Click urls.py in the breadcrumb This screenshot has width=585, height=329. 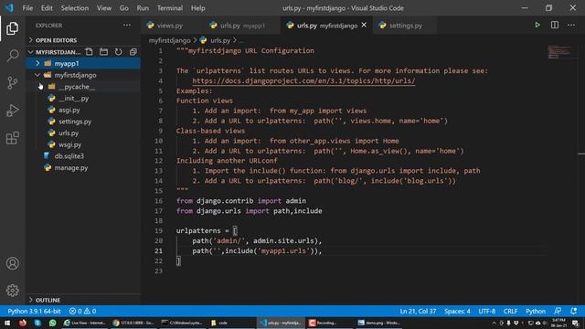tap(220, 40)
